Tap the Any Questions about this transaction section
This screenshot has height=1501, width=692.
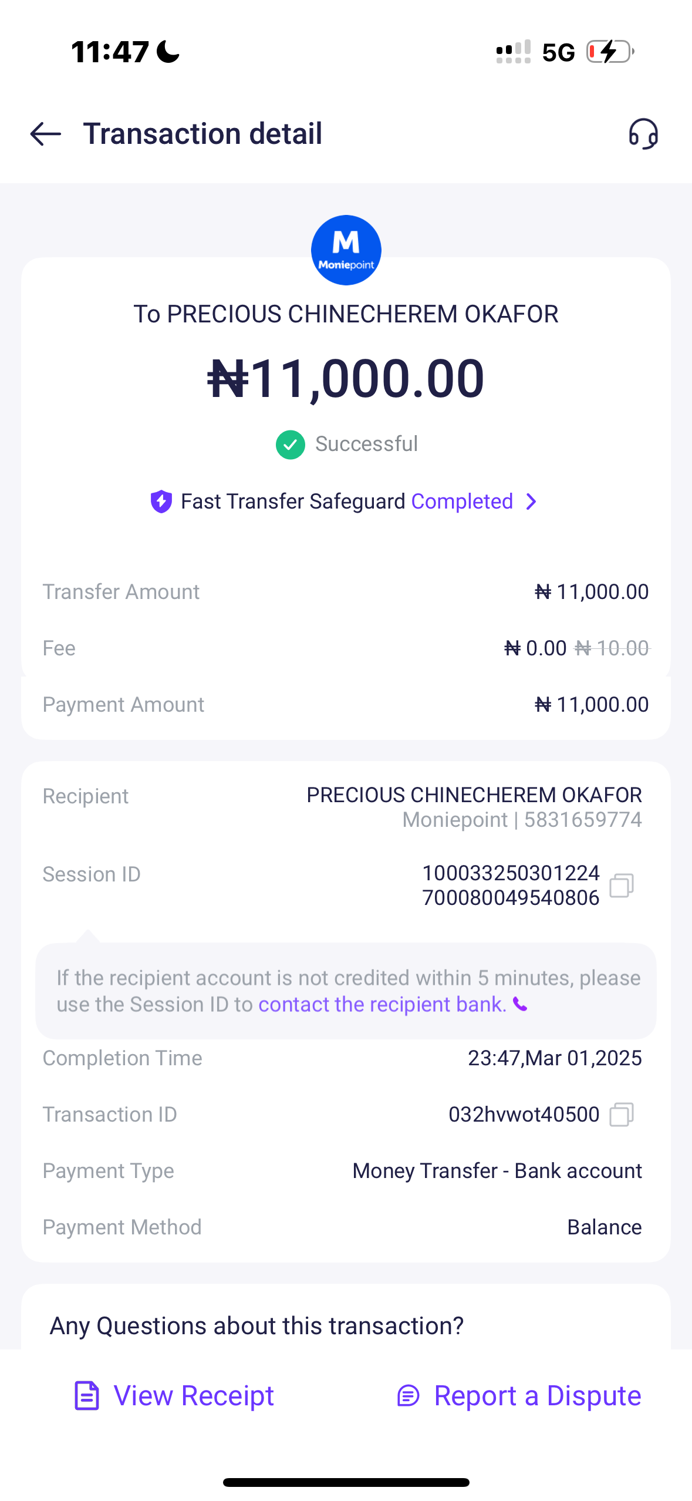click(x=257, y=1326)
